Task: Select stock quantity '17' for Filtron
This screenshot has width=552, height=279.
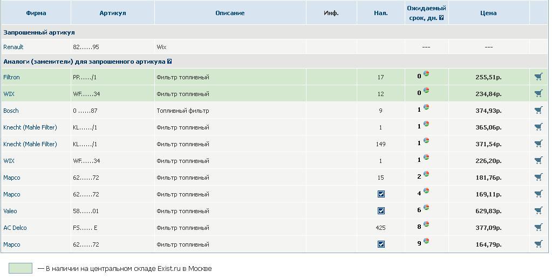Action: pos(380,77)
